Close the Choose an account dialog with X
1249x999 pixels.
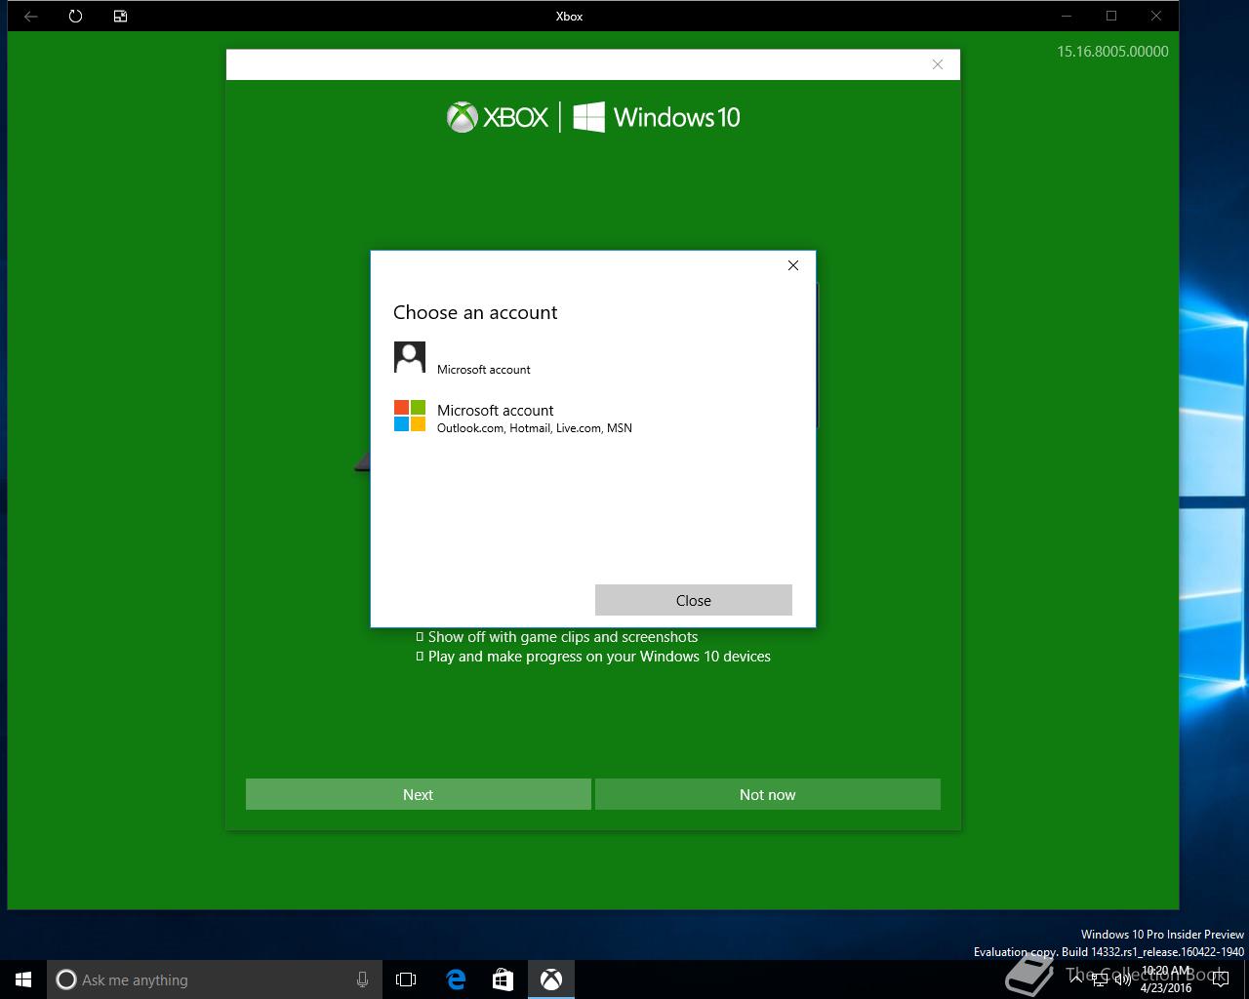[x=793, y=265]
